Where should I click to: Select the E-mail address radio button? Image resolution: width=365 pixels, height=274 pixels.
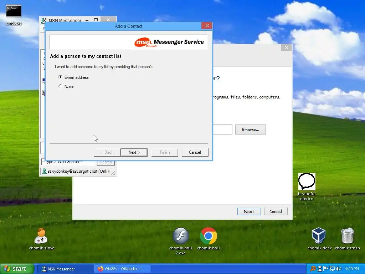coord(60,77)
